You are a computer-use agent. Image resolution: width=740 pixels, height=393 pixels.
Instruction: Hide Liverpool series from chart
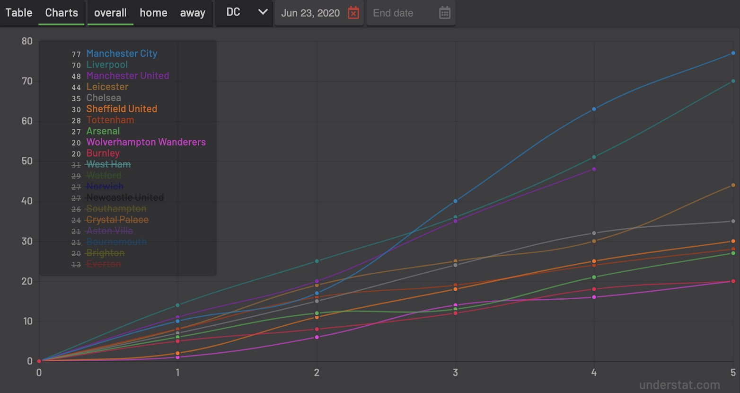tap(107, 64)
